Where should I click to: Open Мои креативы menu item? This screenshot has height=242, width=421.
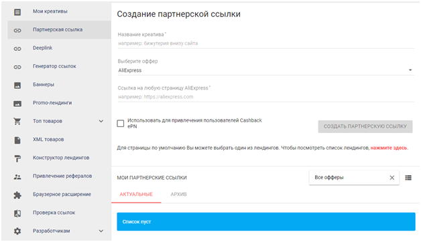tap(59, 12)
